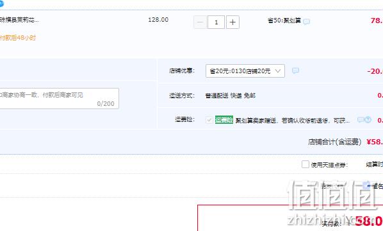This screenshot has width=383, height=231.
Task: Click the green 运费险 label
Action: coord(224,119)
